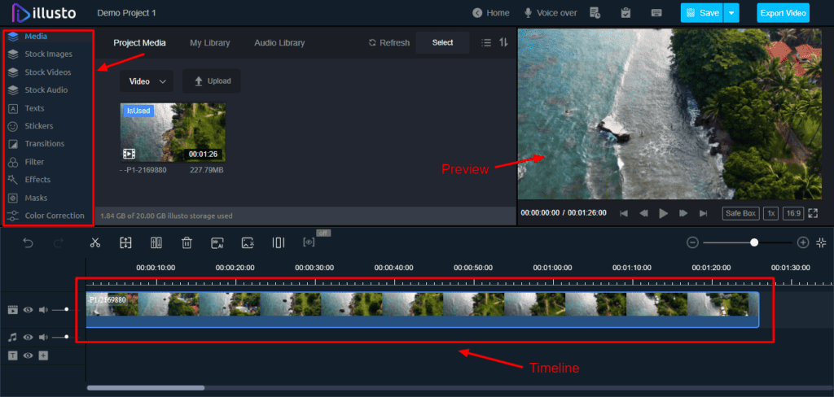Open the version history document-clock icon
Viewport: 834px width, 397px height.
click(595, 13)
